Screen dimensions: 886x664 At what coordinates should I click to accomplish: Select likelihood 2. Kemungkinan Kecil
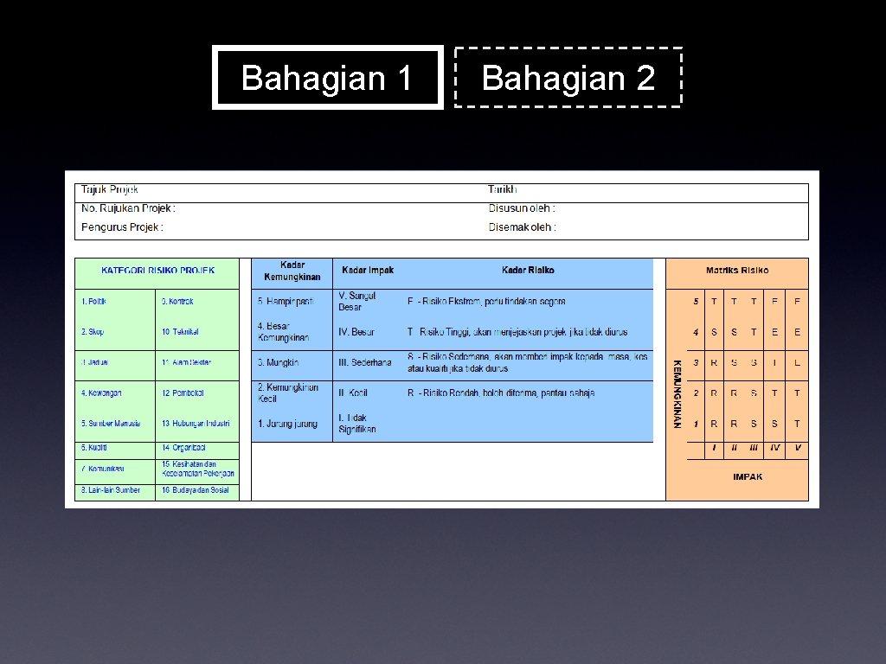[287, 393]
